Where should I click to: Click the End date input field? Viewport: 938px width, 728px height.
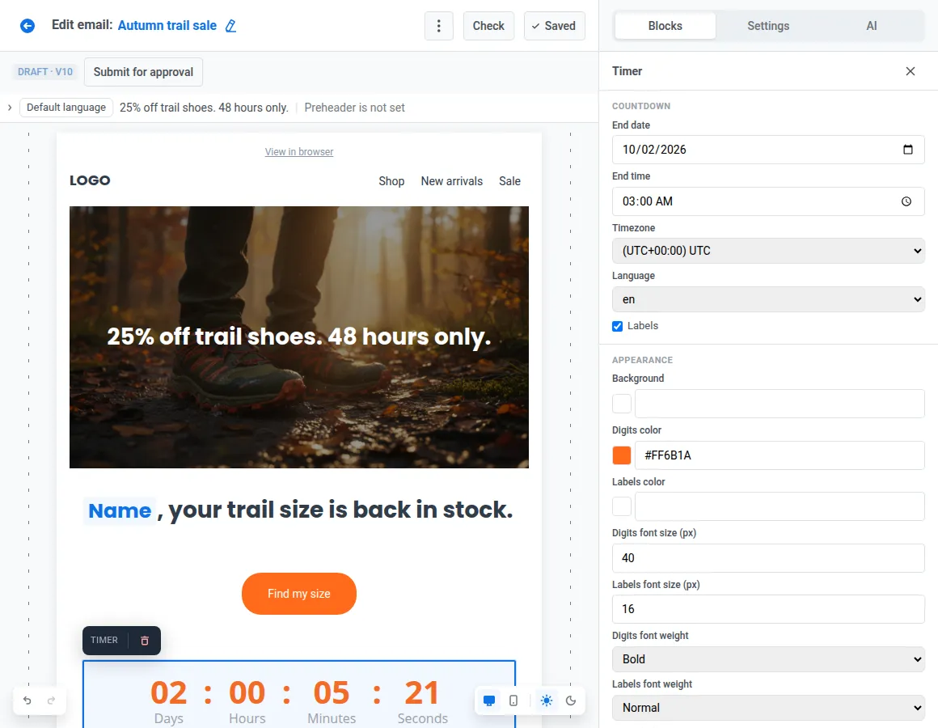768,150
